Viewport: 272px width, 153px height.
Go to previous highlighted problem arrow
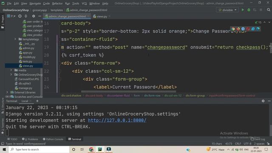click(264, 22)
